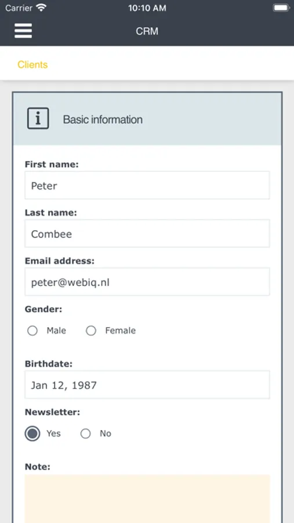Image resolution: width=294 pixels, height=523 pixels.
Task: Select Yes for Newsletter
Action: [x=32, y=434]
